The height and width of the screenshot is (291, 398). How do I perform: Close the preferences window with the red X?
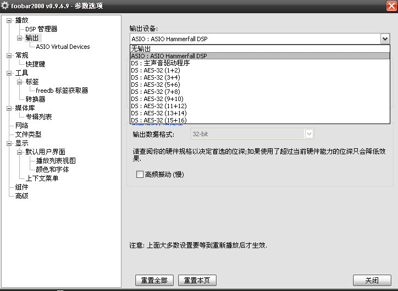[x=391, y=5]
